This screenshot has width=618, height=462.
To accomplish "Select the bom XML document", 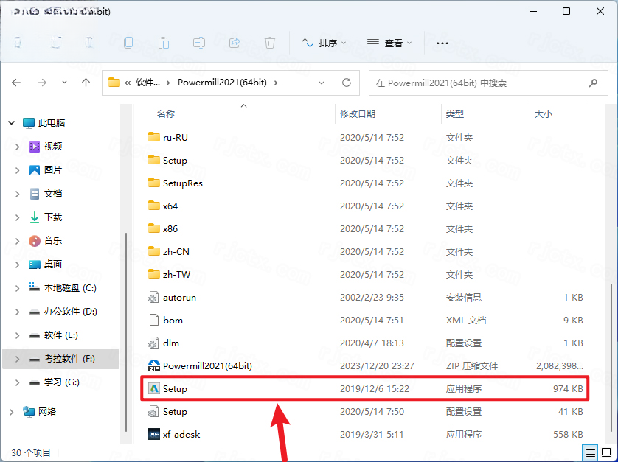I will pyautogui.click(x=173, y=321).
